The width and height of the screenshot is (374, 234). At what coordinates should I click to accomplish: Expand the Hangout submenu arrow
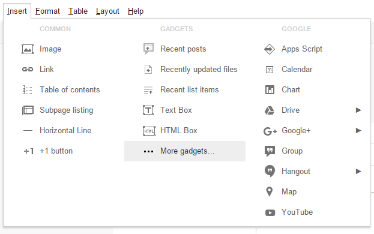tap(358, 172)
